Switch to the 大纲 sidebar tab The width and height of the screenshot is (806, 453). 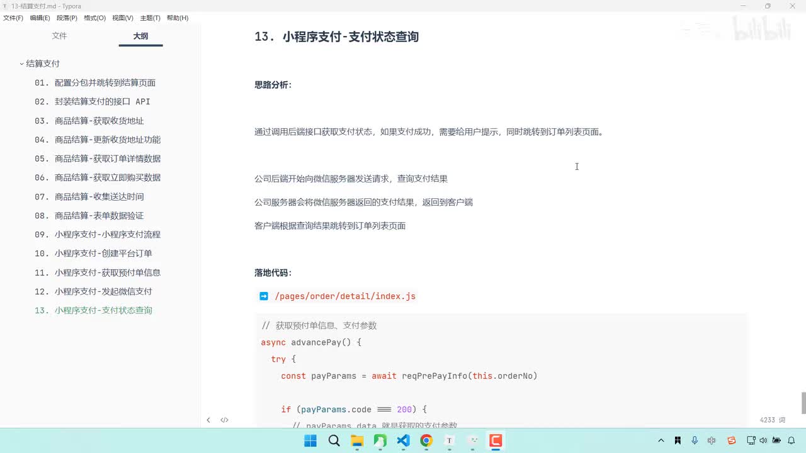(x=140, y=36)
